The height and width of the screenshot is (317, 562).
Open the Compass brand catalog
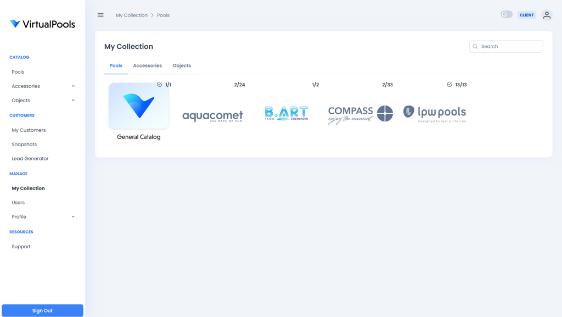[x=360, y=114]
